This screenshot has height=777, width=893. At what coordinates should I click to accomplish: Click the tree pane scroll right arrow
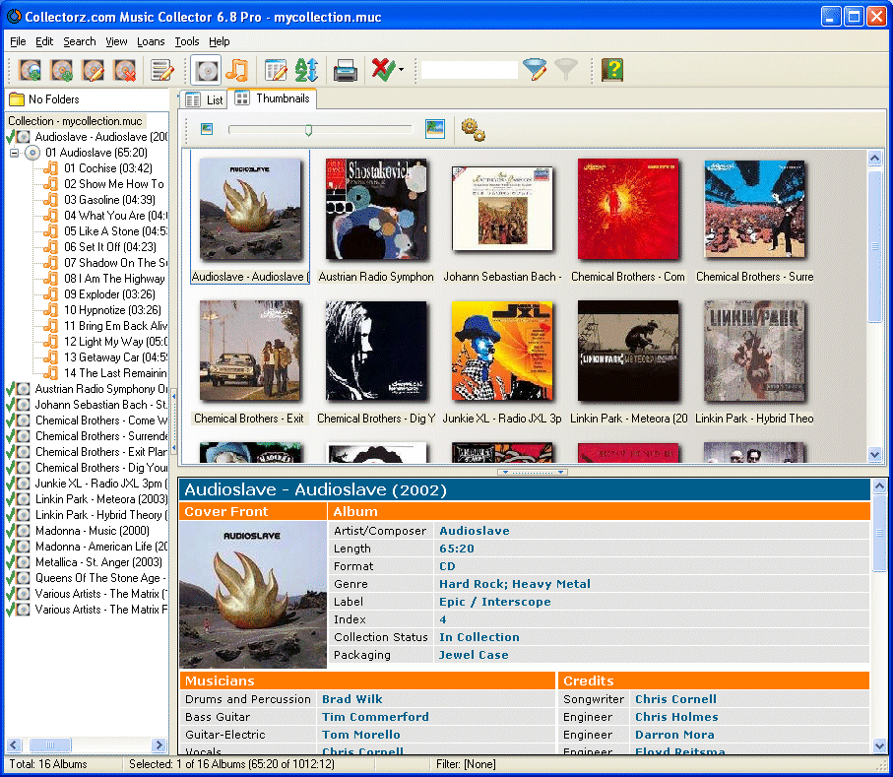[159, 745]
